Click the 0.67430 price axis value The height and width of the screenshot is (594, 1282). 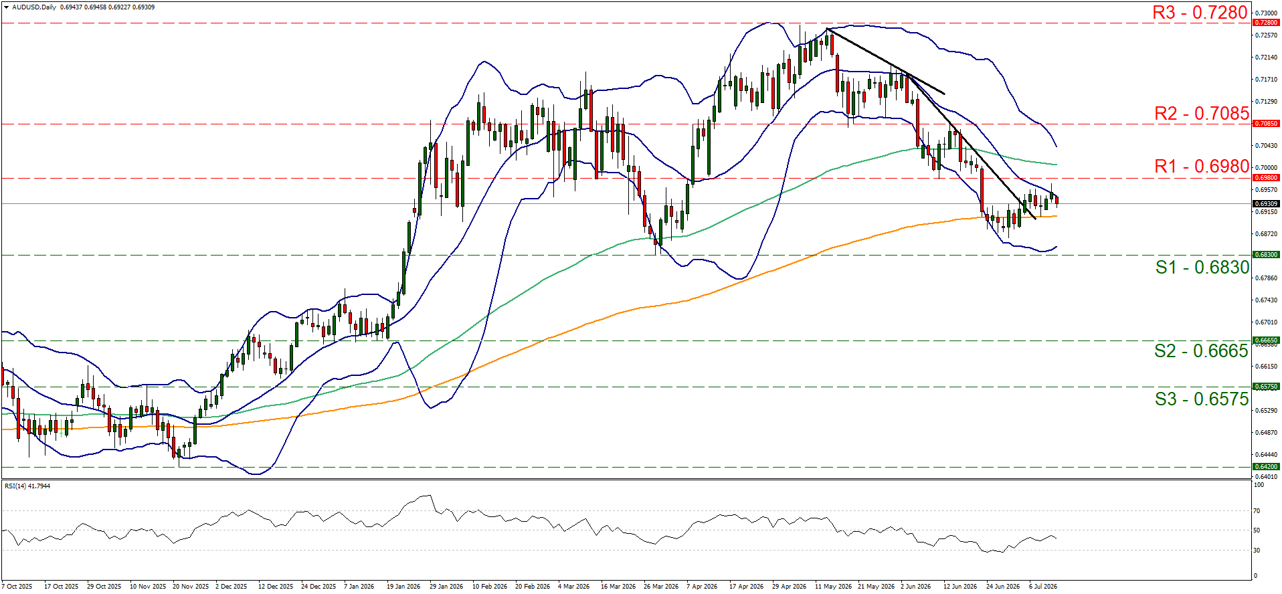point(1265,300)
